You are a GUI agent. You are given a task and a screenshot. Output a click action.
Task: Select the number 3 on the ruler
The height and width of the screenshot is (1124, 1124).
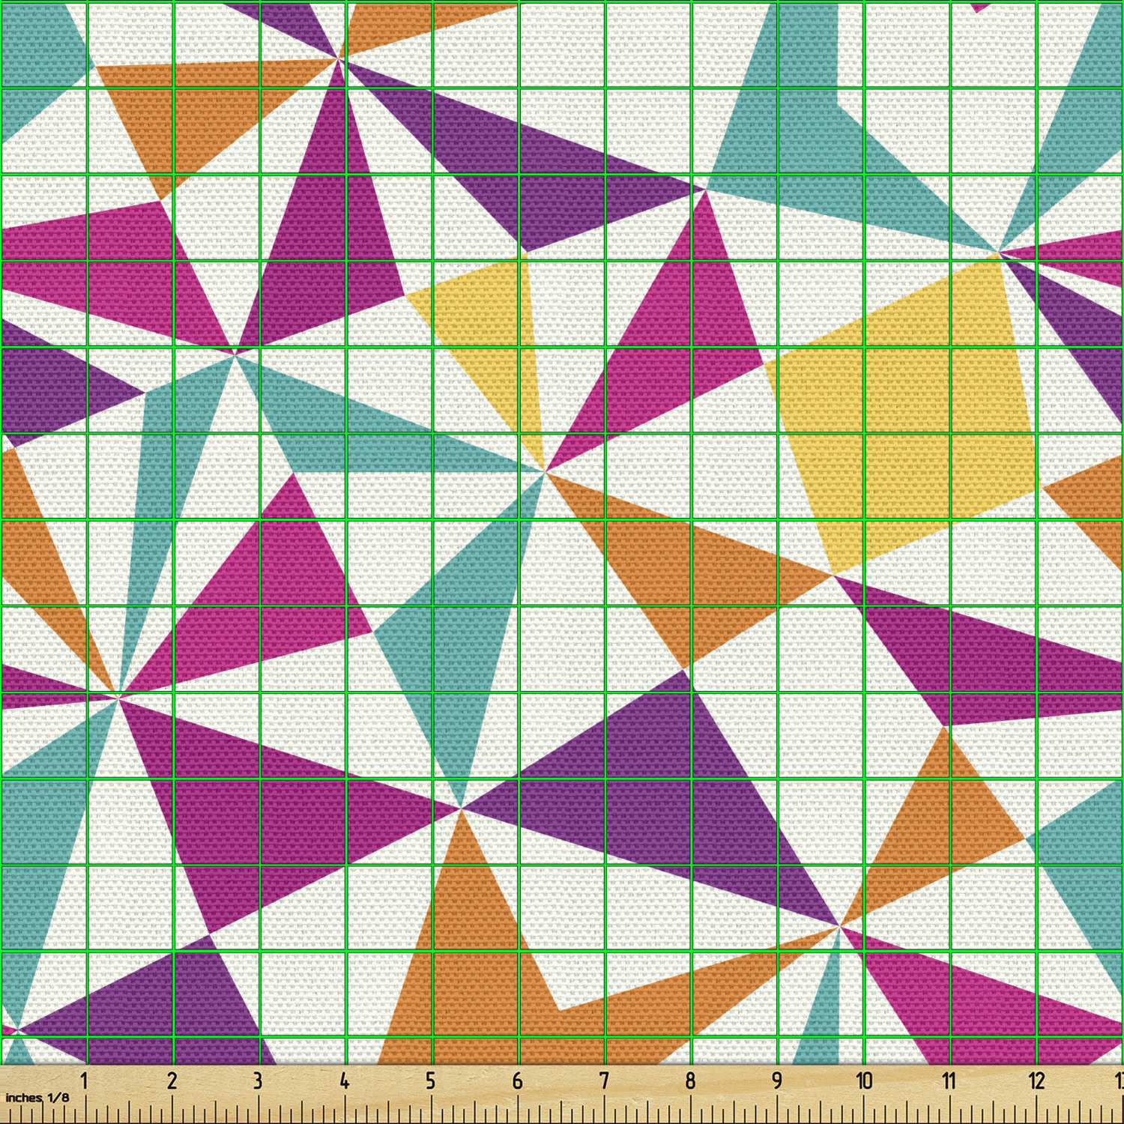pos(258,1081)
